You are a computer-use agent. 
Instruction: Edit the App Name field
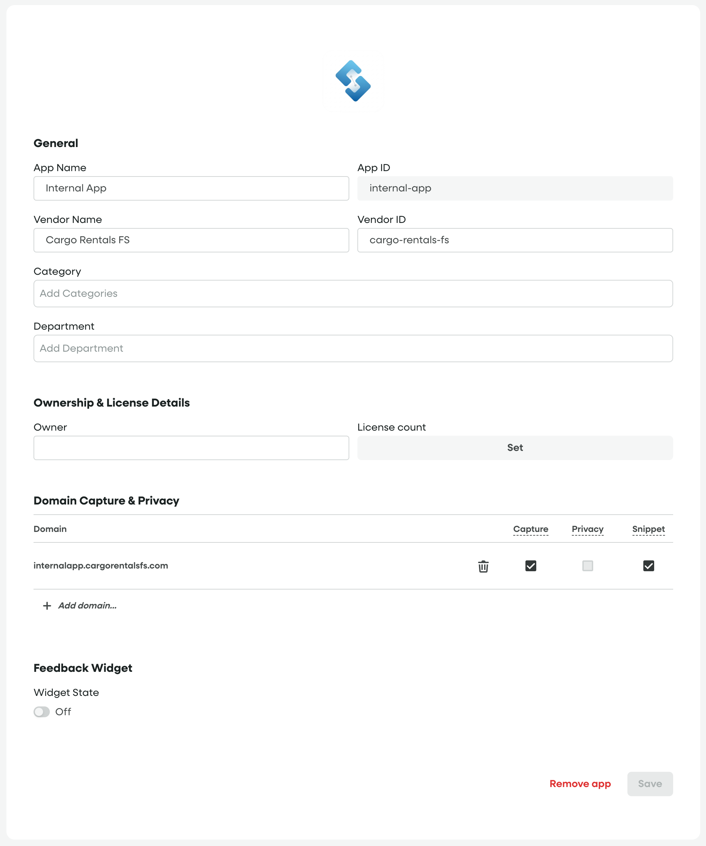click(191, 188)
